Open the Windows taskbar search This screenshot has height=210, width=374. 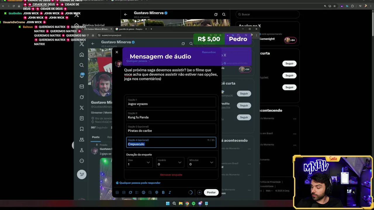174,204
